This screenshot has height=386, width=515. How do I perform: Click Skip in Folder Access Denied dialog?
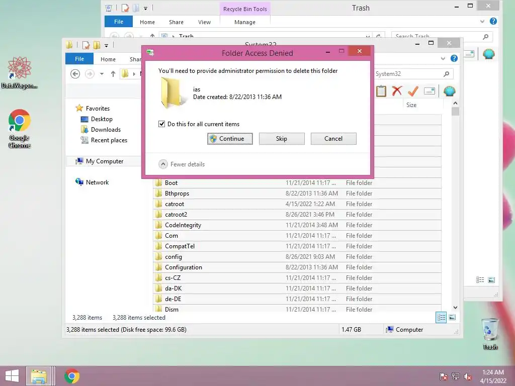282,139
